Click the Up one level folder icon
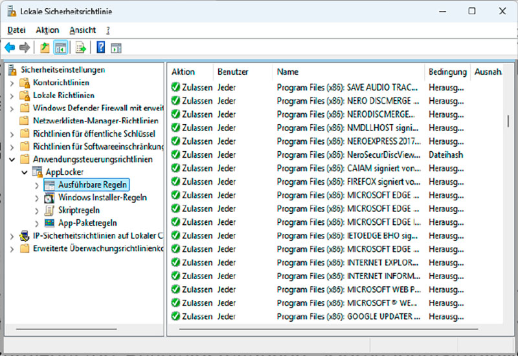Viewport: 518px width, 356px height. coord(44,47)
